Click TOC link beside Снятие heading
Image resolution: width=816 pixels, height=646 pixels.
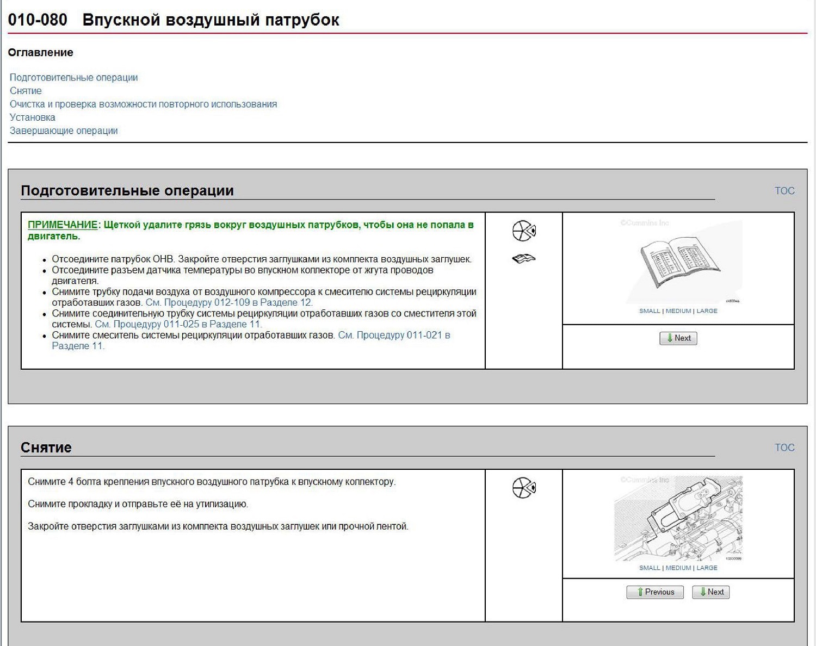(784, 448)
